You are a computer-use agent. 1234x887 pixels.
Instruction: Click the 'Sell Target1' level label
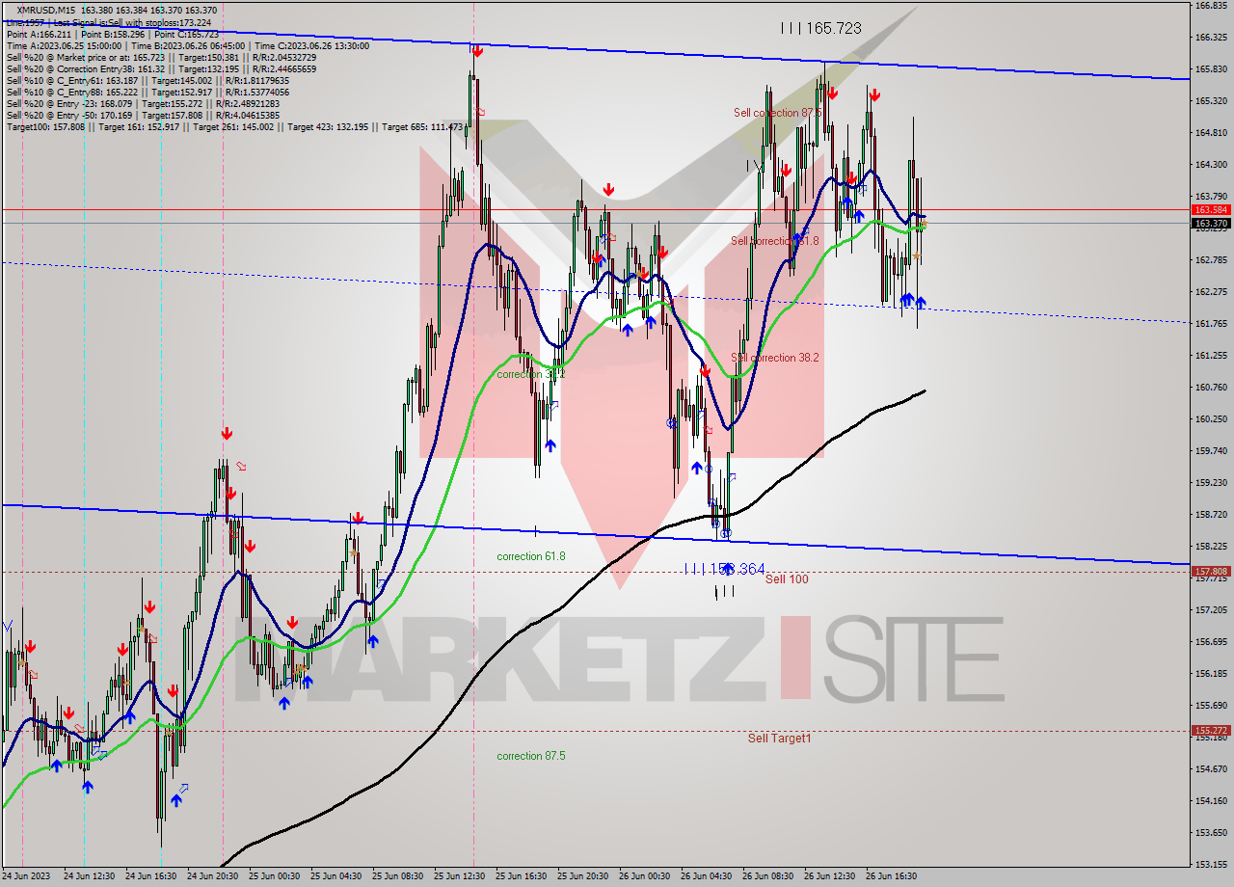tap(780, 739)
